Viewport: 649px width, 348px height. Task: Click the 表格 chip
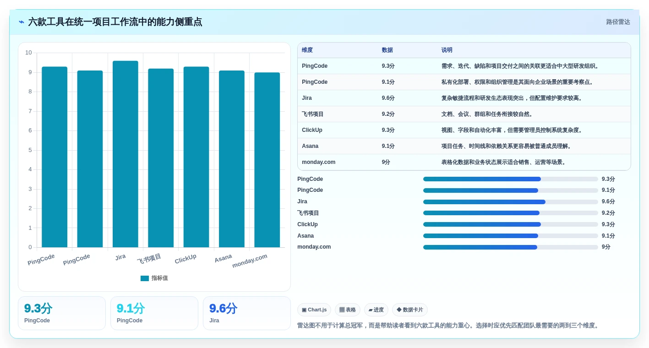point(348,310)
